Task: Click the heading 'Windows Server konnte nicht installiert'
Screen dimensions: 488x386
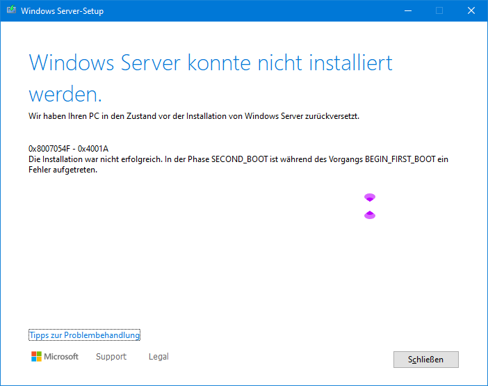Action: point(211,63)
